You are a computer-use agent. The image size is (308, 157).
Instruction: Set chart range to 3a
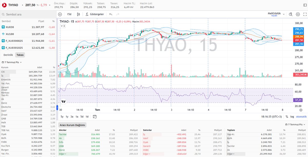(72, 117)
